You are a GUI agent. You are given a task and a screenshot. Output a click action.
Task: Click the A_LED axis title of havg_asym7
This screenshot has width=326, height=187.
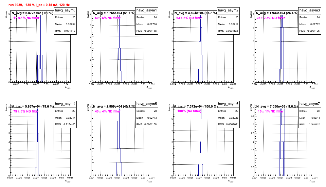tap(312, 181)
